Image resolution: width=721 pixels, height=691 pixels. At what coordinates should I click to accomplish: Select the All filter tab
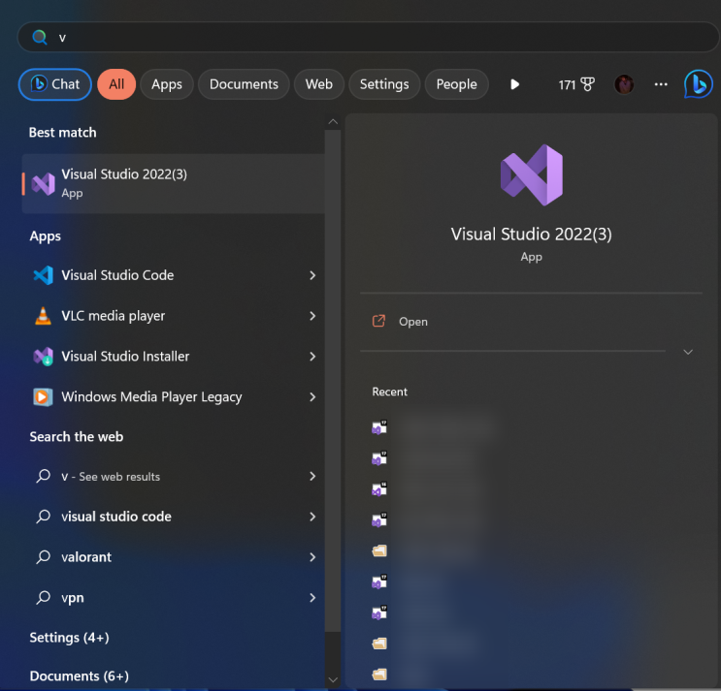click(x=116, y=84)
